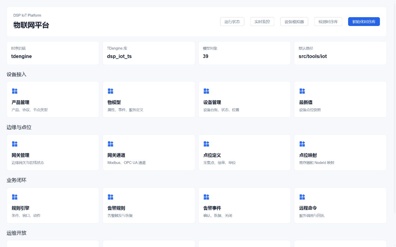Click description 服务调用与回执

[x=312, y=216]
